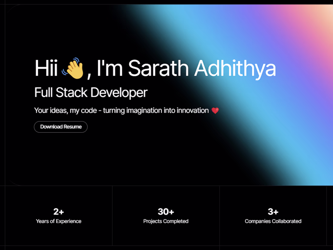Click the dark hero card background
Screen dimensions: 333x250
click(x=91, y=157)
